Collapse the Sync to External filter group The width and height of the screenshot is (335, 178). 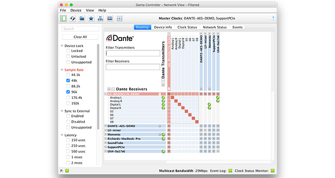[62, 111]
